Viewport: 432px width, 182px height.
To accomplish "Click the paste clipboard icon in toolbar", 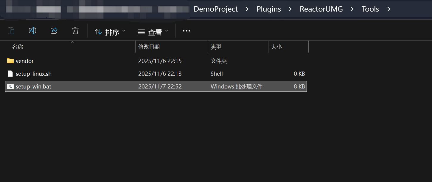I will pos(11,31).
